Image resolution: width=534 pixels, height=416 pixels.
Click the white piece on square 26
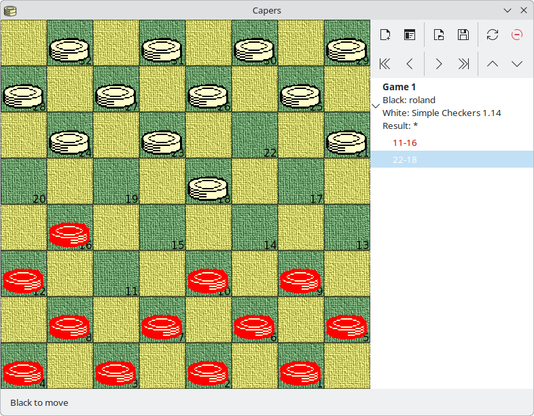(x=208, y=96)
